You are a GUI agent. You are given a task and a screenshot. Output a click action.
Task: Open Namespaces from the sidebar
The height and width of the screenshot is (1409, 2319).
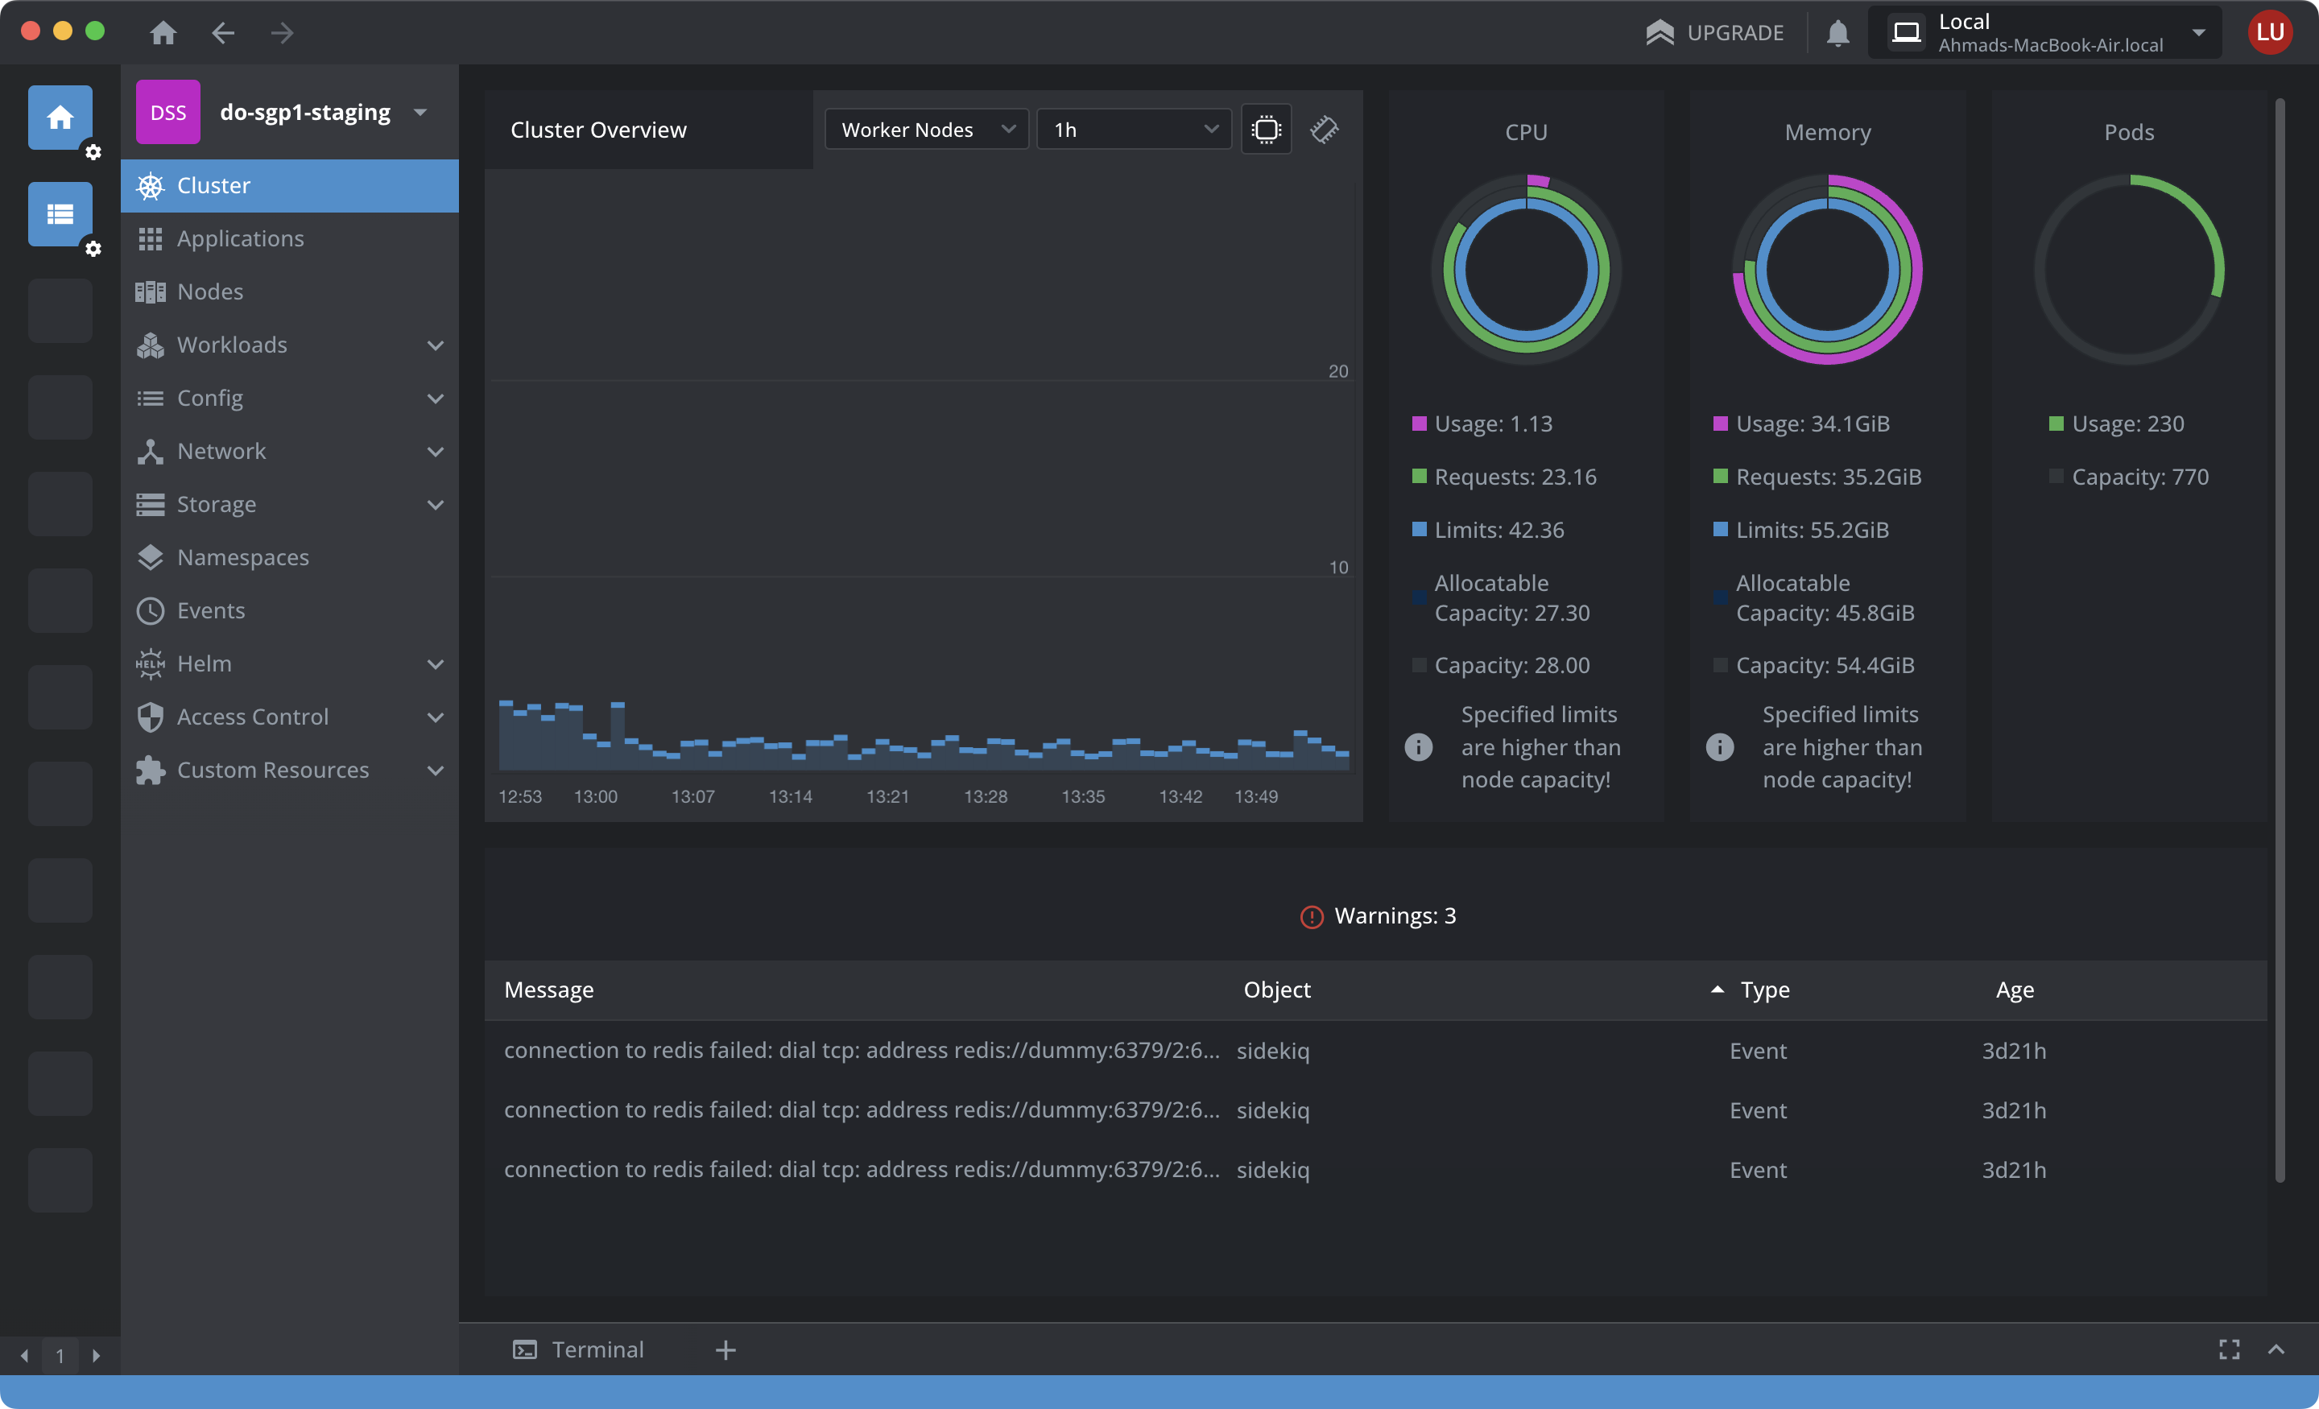243,557
